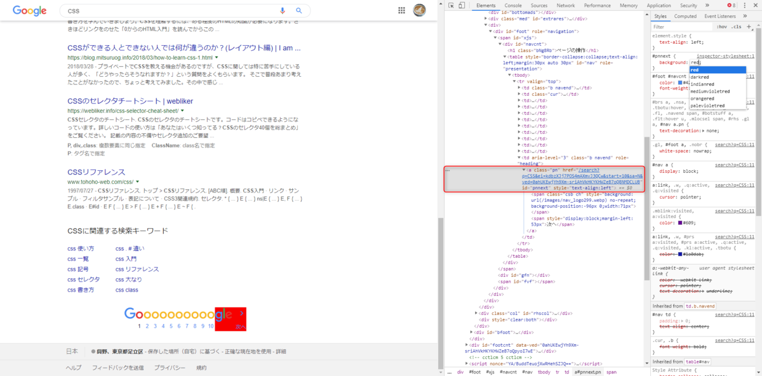Viewport: 762px width, 376px height.
Task: Open the Elements tab
Action: pos(486,5)
